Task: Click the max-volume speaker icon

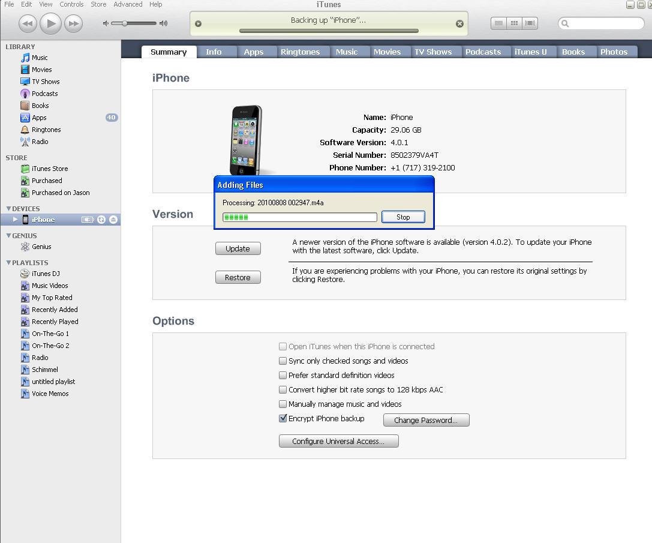Action: click(163, 23)
